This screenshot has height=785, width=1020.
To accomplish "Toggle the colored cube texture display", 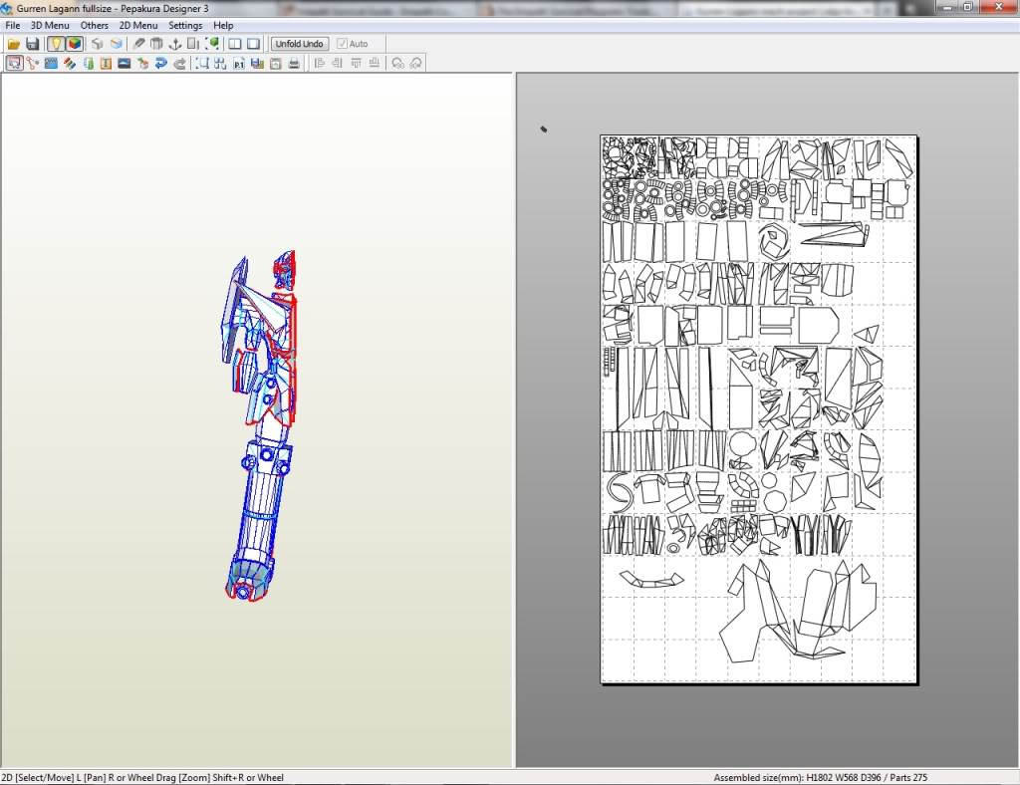I will point(74,44).
